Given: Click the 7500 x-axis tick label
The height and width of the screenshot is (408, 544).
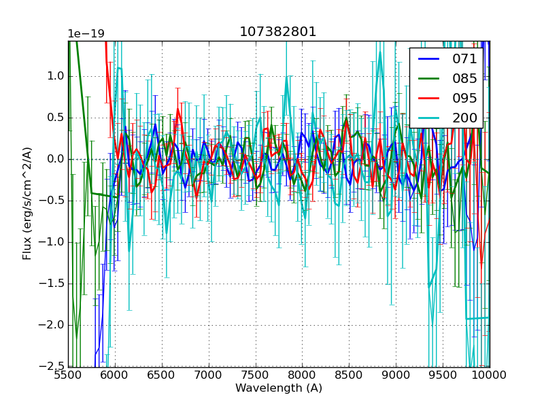Looking at the screenshot, I should tap(256, 375).
